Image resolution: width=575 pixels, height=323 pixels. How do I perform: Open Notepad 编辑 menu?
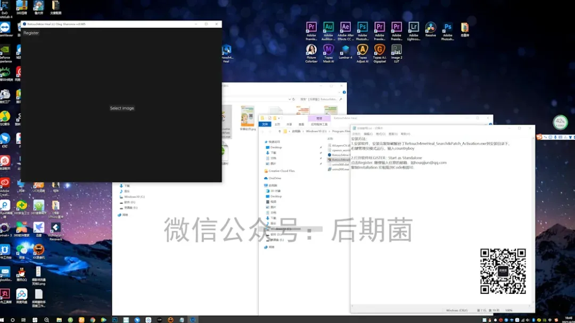click(368, 134)
